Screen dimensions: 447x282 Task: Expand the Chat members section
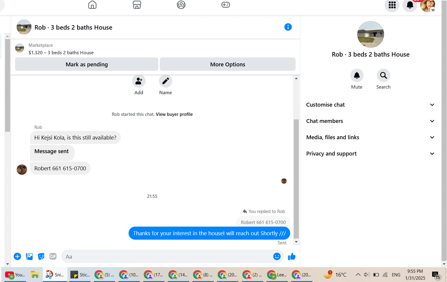click(x=370, y=121)
